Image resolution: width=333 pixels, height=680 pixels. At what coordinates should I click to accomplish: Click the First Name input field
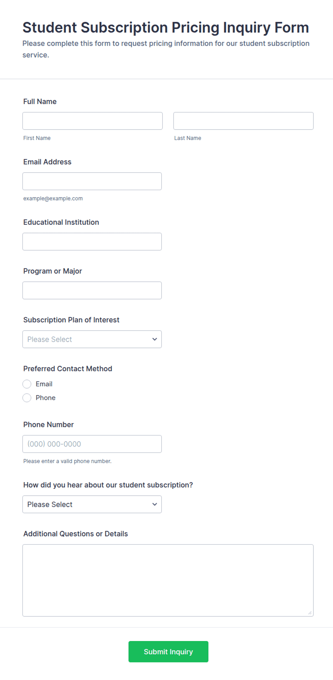pyautogui.click(x=92, y=121)
